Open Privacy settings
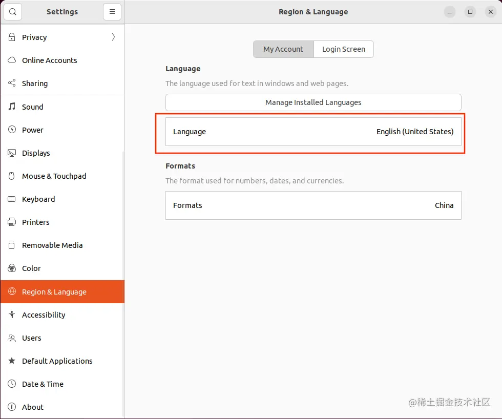Image resolution: width=502 pixels, height=419 pixels. [x=62, y=37]
